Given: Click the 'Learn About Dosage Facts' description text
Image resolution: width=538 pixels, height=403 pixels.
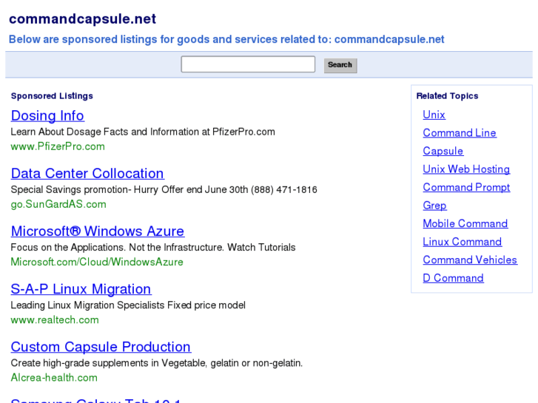Looking at the screenshot, I should tap(143, 132).
